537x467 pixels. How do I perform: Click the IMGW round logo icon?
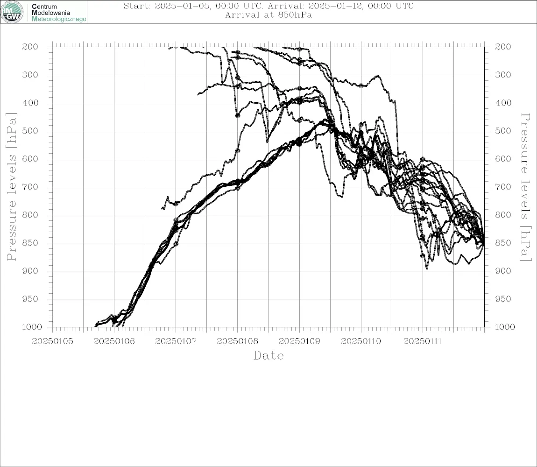click(12, 12)
